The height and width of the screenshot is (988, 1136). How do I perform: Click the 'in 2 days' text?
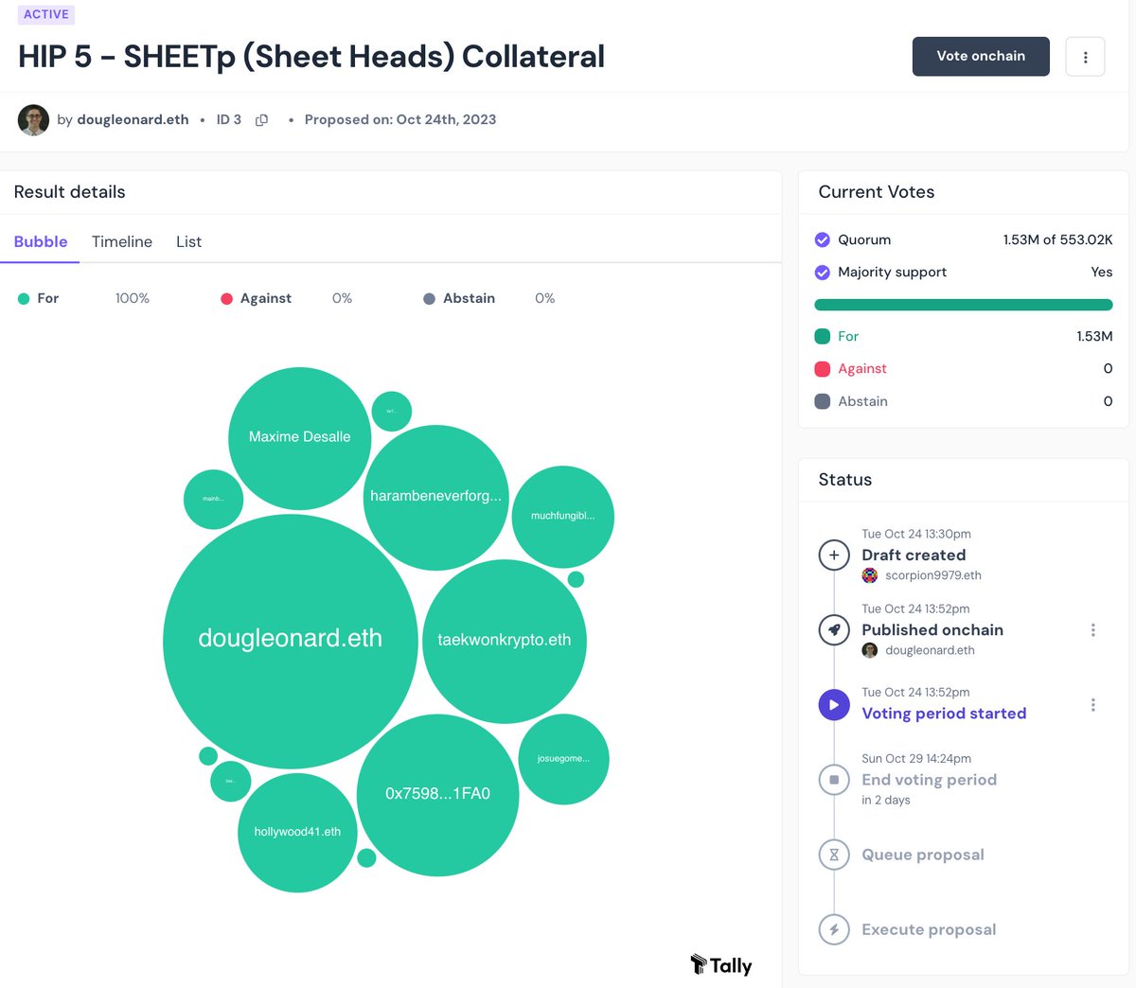click(x=886, y=801)
